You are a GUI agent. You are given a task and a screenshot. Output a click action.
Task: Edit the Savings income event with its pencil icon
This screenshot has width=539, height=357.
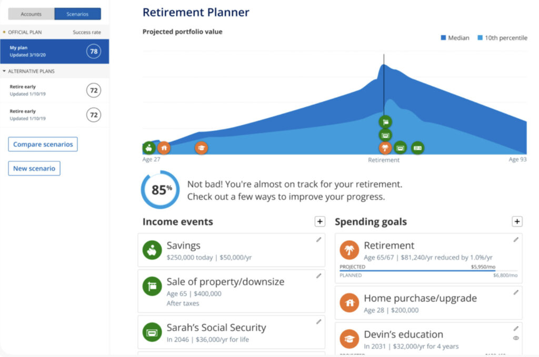coord(319,240)
